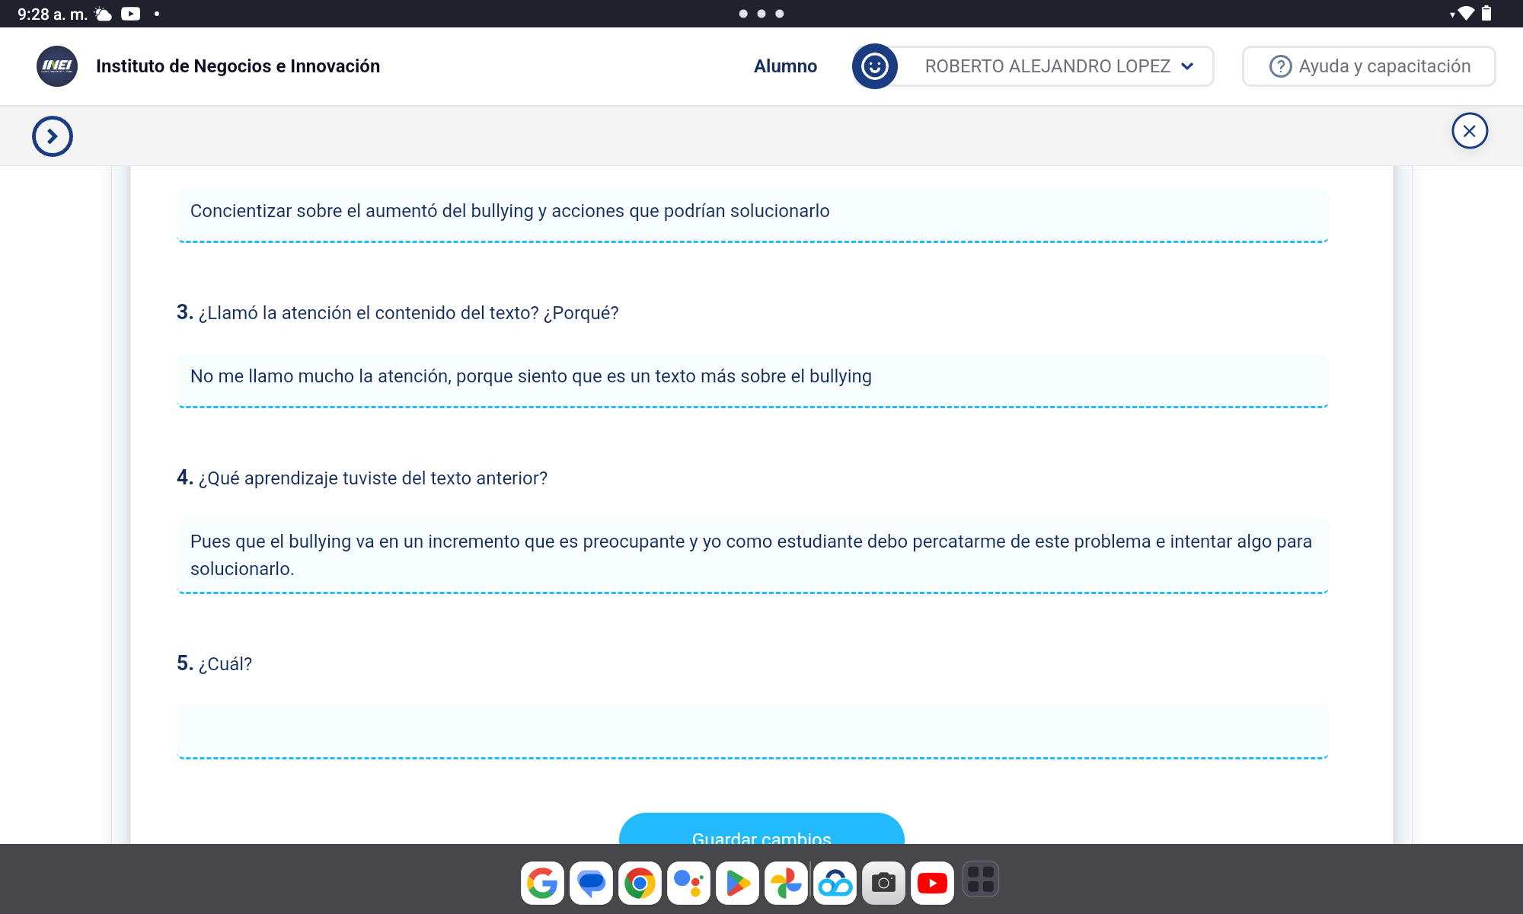Viewport: 1523px width, 914px height.
Task: Launch Chrome from the dock
Action: click(640, 883)
